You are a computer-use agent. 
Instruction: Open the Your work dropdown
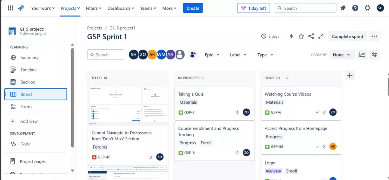(x=43, y=8)
